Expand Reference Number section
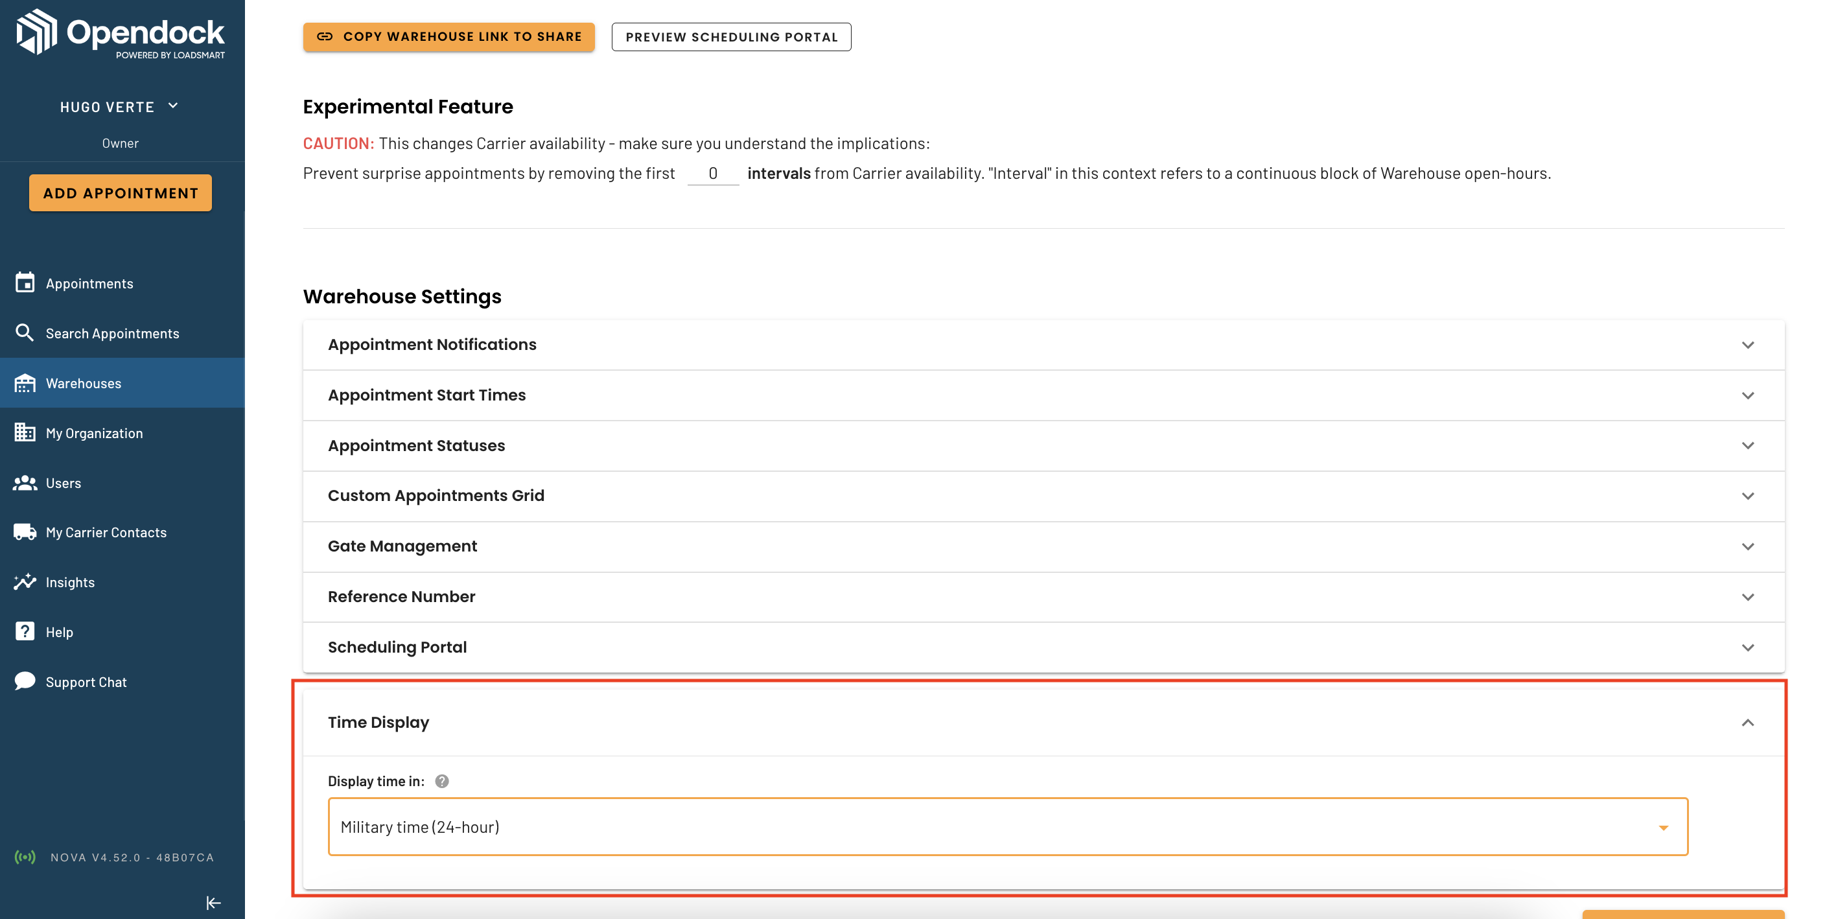This screenshot has width=1838, height=919. tap(1043, 596)
